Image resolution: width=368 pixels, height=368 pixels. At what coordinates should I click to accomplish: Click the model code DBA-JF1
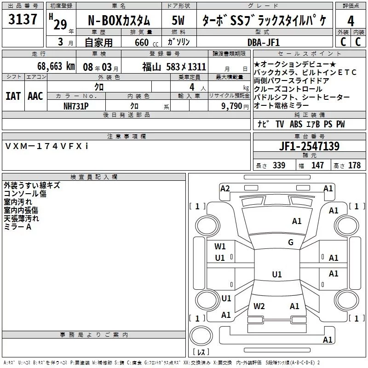click(264, 42)
